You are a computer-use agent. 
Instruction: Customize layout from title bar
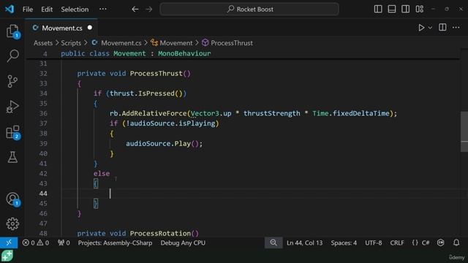[419, 9]
